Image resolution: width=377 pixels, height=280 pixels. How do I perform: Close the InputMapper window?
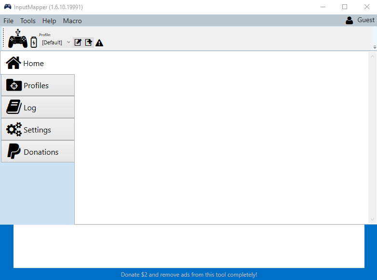pyautogui.click(x=367, y=7)
